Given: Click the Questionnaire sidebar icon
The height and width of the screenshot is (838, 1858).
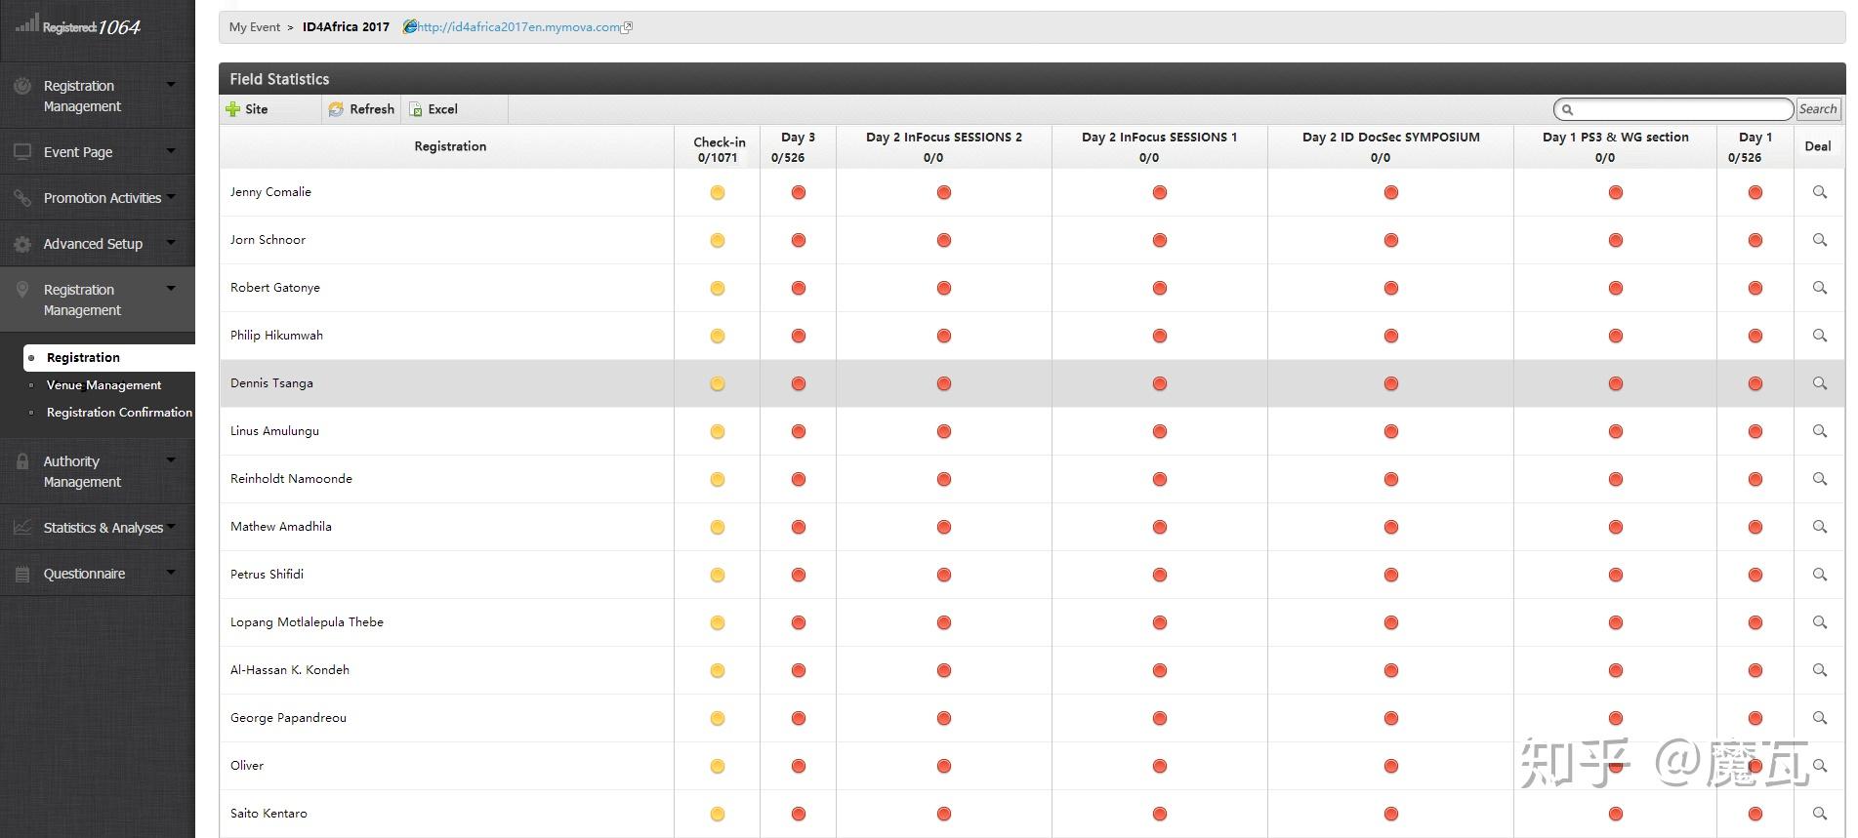Looking at the screenshot, I should coord(22,574).
